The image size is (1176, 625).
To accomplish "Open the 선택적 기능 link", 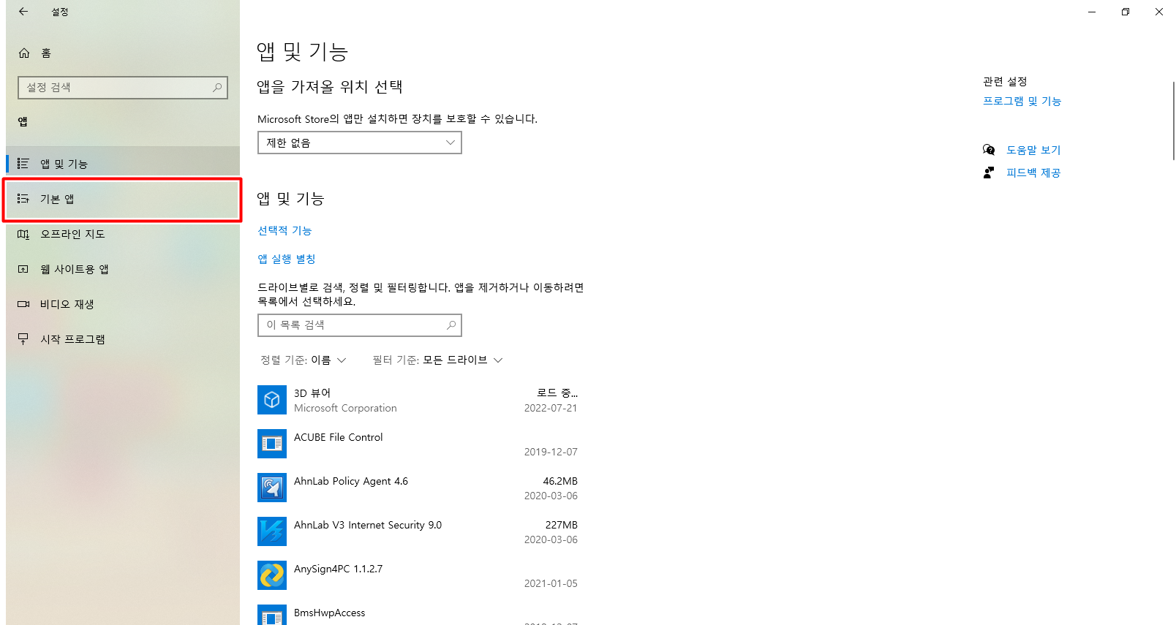I will [x=284, y=230].
